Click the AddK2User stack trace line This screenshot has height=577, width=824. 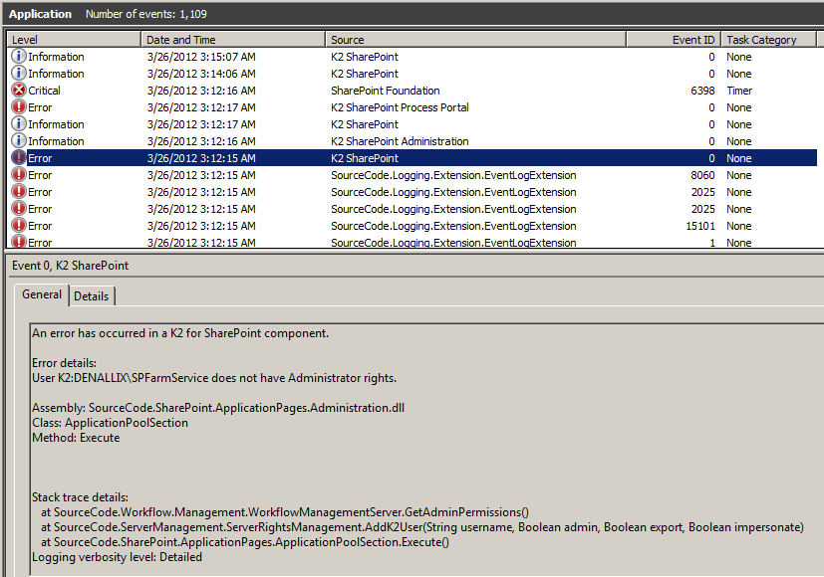point(422,527)
